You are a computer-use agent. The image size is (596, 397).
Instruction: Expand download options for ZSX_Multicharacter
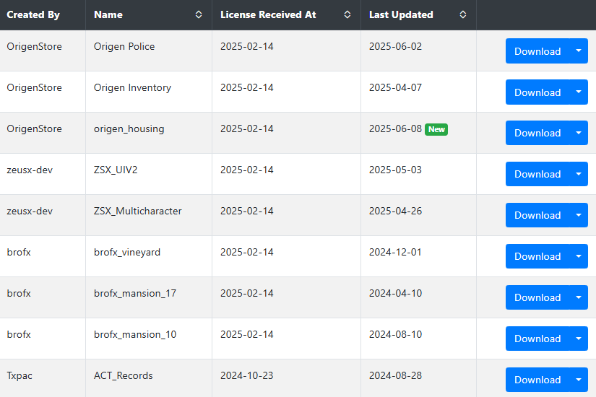tap(579, 215)
